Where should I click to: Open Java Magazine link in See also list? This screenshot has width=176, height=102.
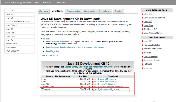pos(52,51)
